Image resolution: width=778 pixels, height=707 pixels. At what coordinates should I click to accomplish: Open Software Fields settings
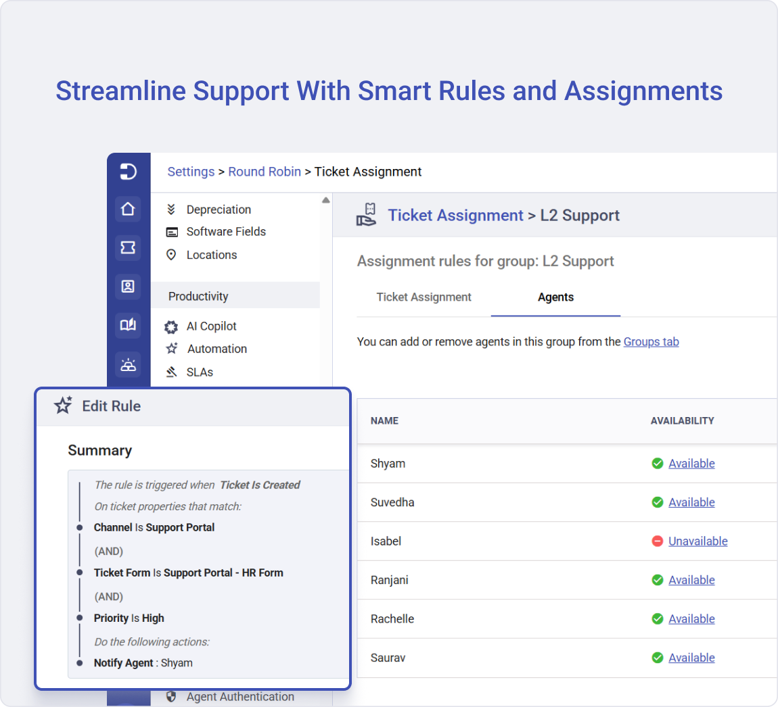(226, 232)
